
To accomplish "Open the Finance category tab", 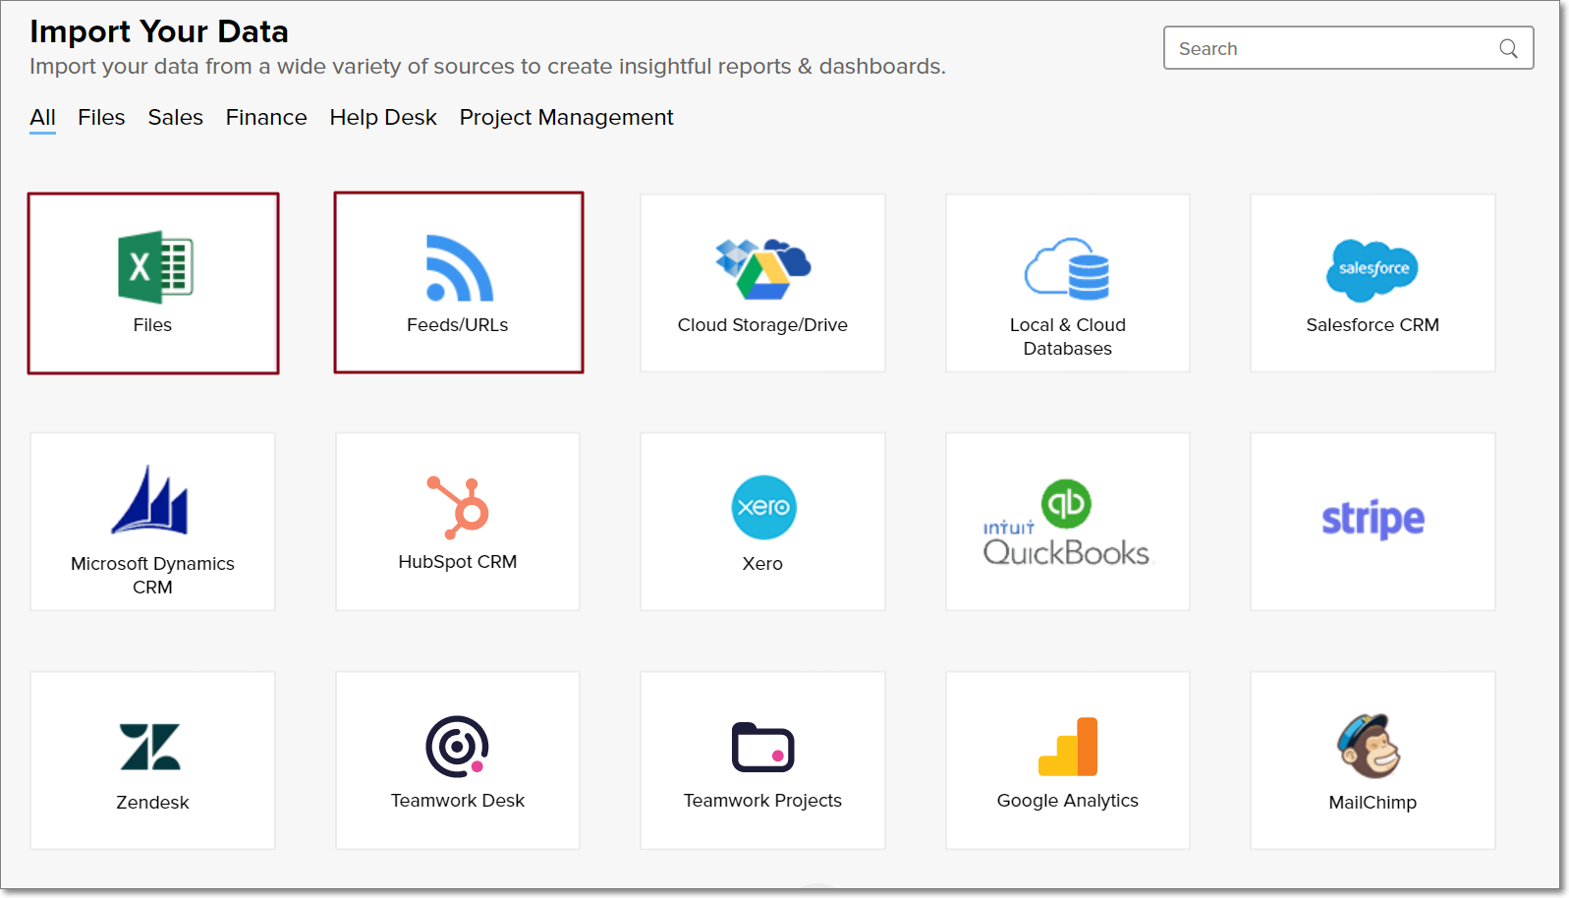I will pos(266,118).
